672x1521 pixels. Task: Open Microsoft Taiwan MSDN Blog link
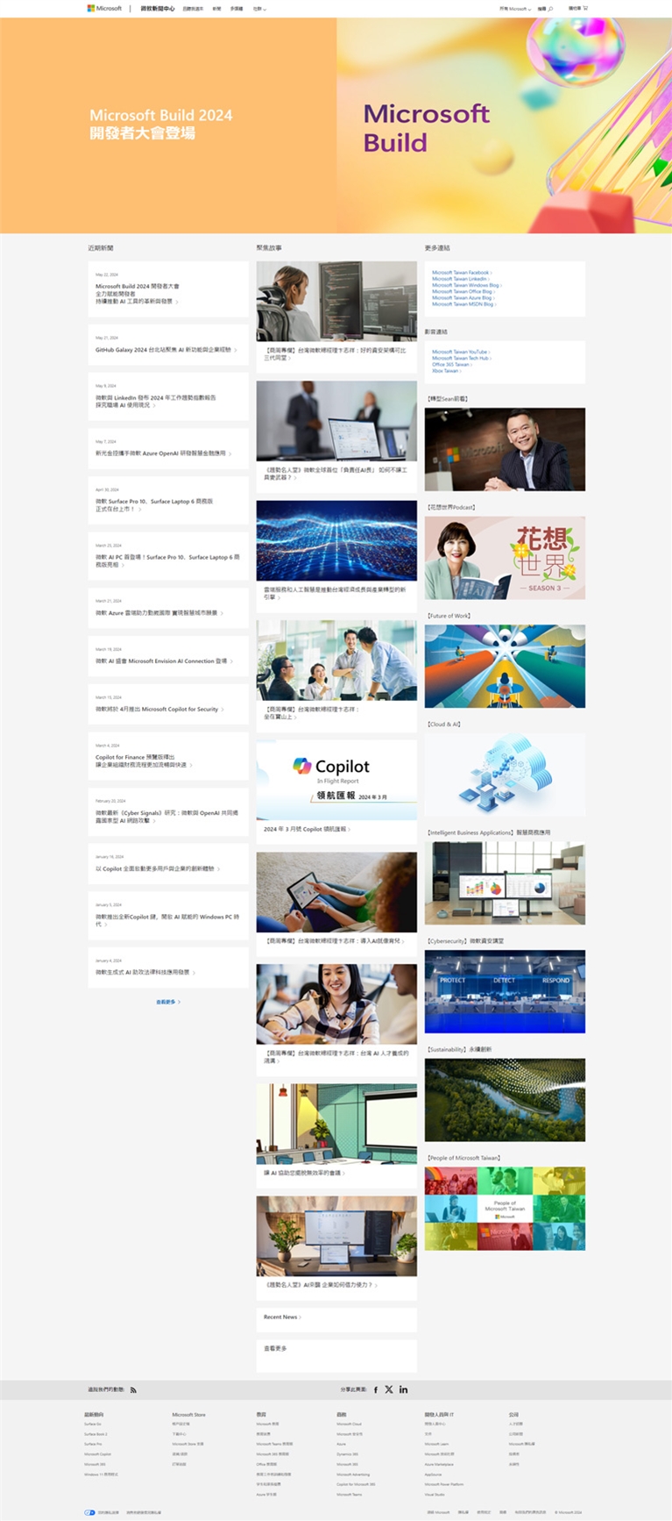click(464, 304)
